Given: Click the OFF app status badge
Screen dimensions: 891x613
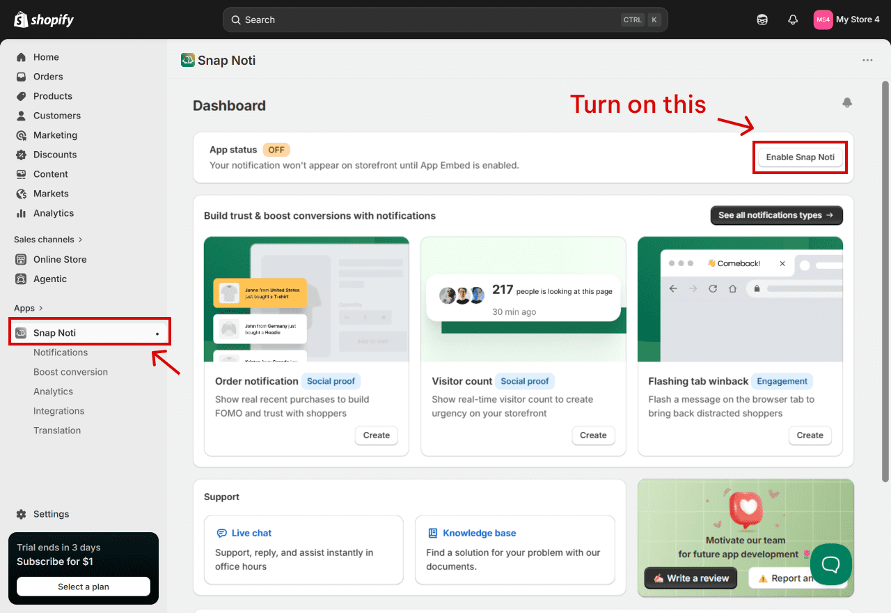Looking at the screenshot, I should (276, 150).
